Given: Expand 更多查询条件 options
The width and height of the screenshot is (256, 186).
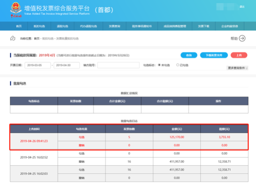Looking at the screenshot, I should (x=237, y=68).
